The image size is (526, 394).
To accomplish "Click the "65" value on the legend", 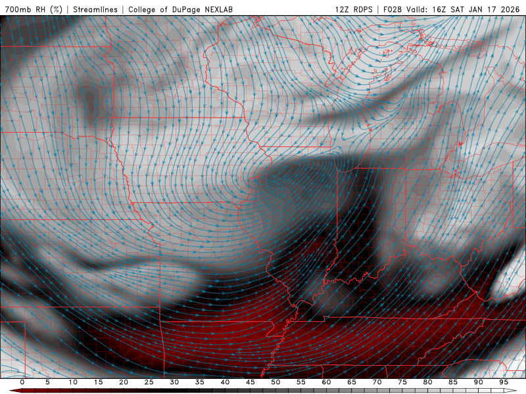I will (x=352, y=382).
